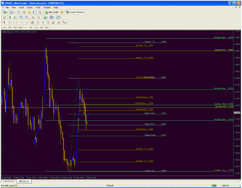
Task: Switch to H4 timeframe button
Action: 31,27
